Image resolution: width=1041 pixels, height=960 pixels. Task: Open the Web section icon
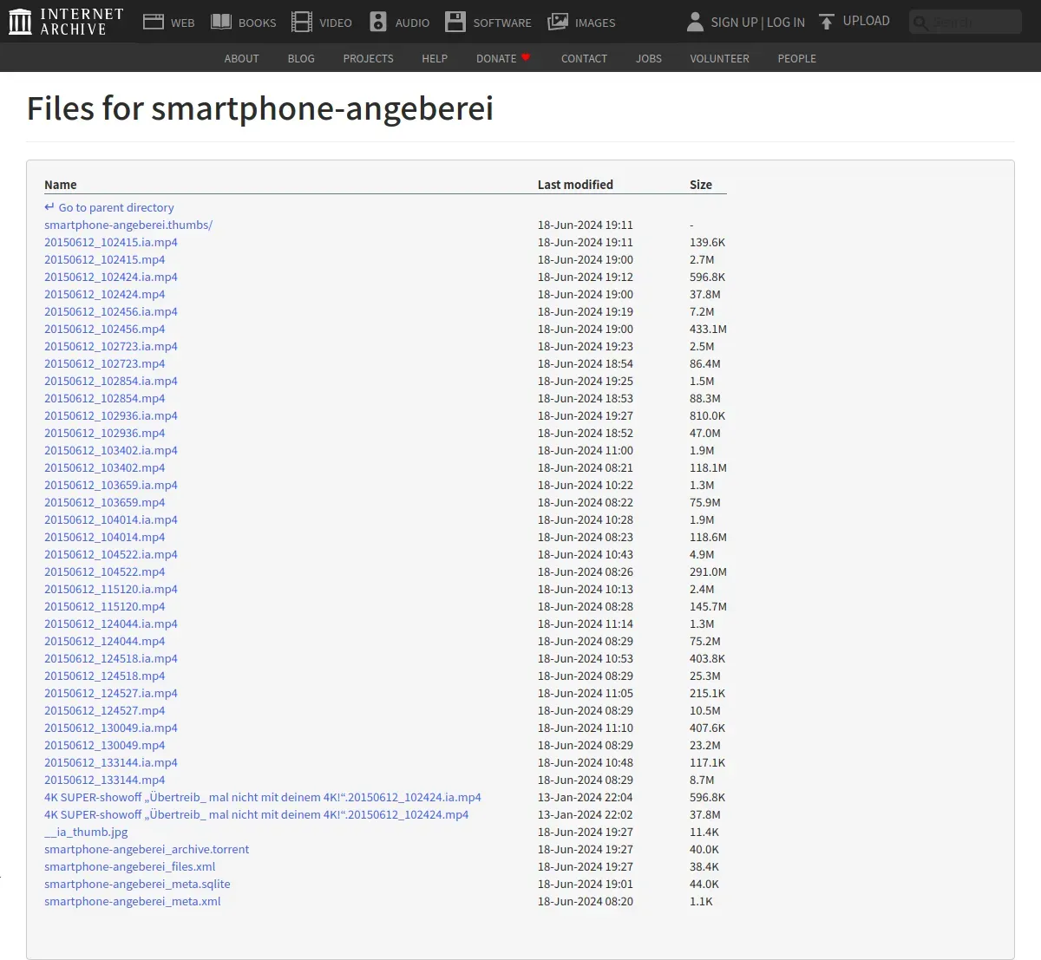[x=154, y=22]
